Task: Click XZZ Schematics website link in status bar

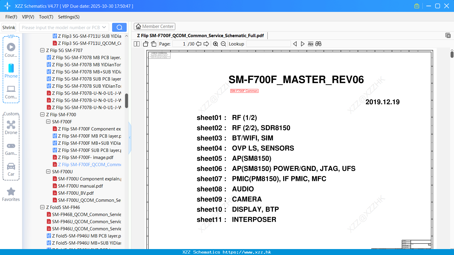Action: [x=247, y=252]
